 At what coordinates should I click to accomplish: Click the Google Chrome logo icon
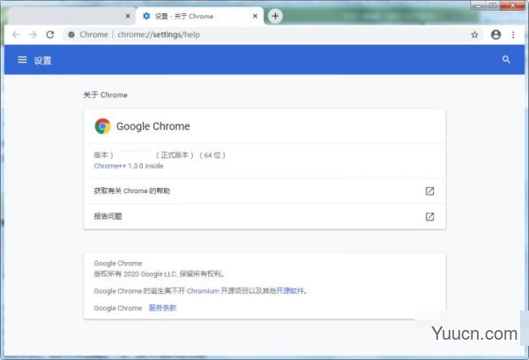point(103,126)
